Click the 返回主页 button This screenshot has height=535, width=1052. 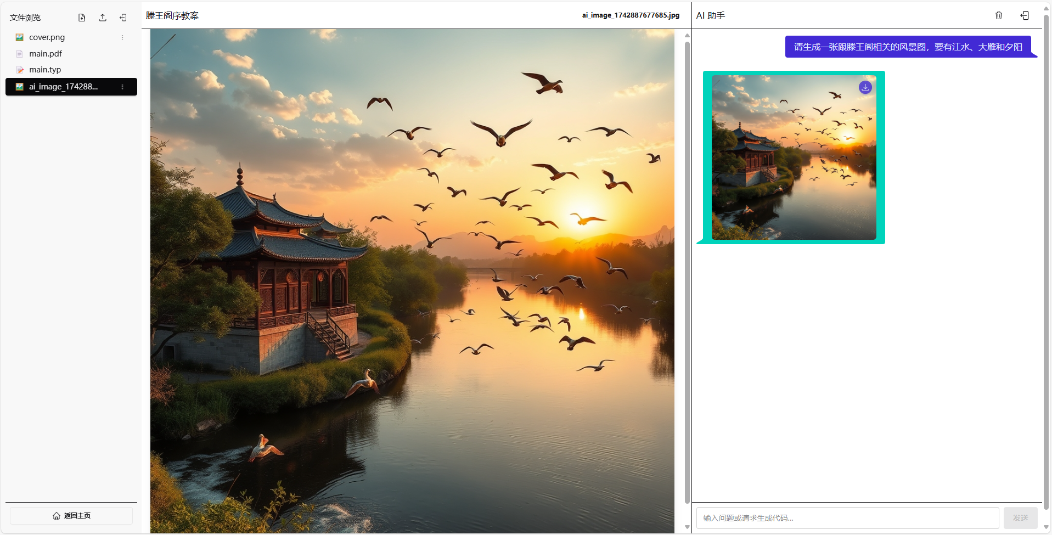coord(71,516)
